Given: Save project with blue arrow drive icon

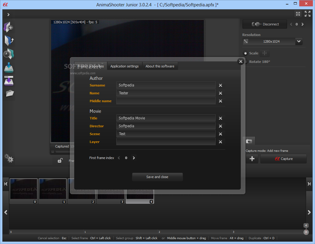Looking at the screenshot, I should pyautogui.click(x=9, y=67).
